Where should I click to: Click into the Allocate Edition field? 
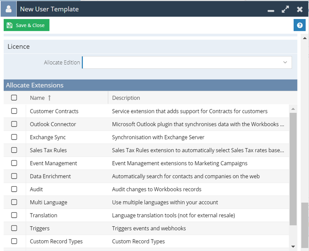tap(187, 62)
